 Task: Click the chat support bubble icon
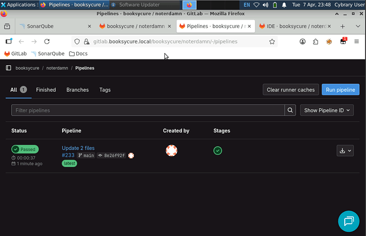pos(349,221)
